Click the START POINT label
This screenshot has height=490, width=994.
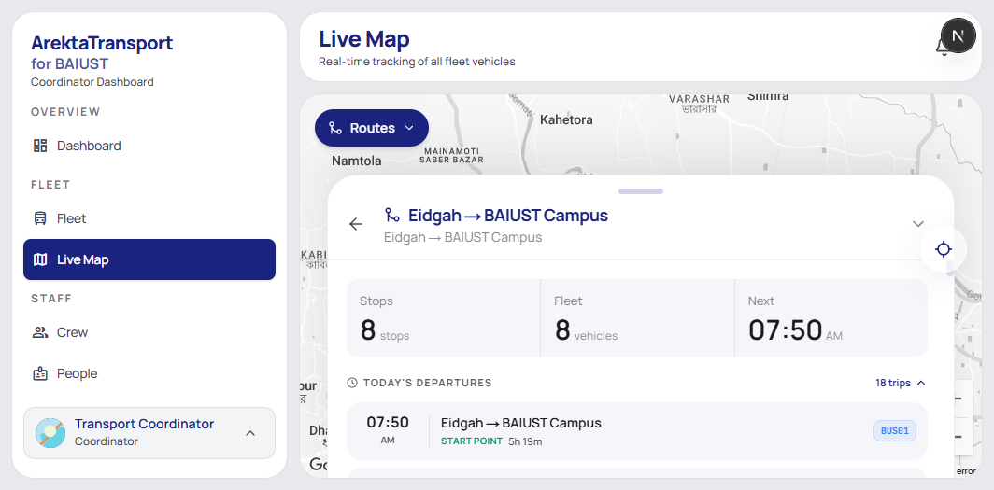[x=472, y=441]
